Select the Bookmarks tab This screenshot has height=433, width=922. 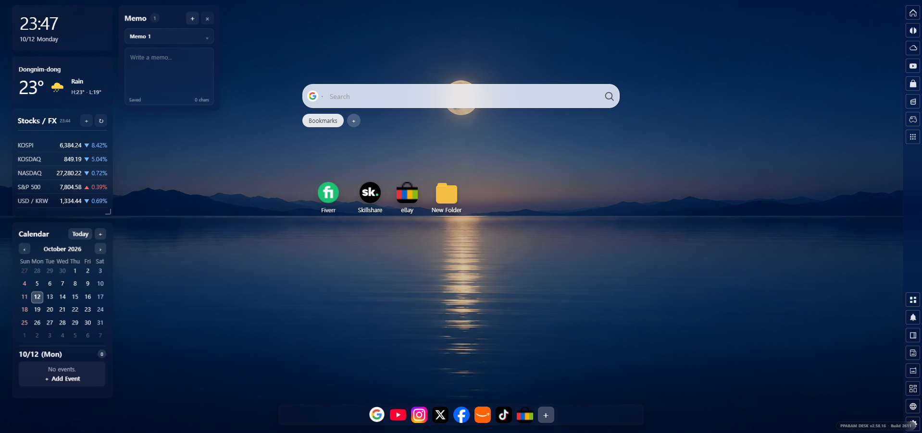click(323, 120)
